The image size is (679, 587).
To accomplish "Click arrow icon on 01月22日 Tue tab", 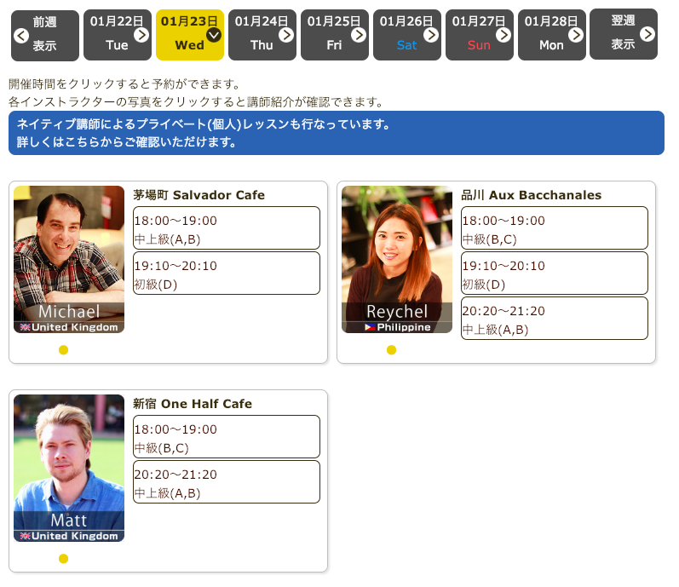I will click(x=141, y=34).
